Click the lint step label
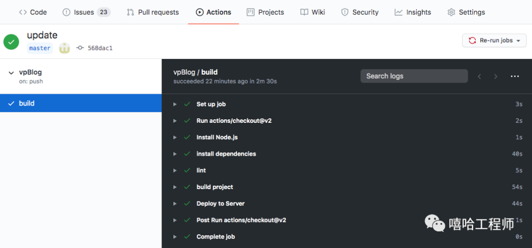The height and width of the screenshot is (248, 532). pyautogui.click(x=201, y=170)
